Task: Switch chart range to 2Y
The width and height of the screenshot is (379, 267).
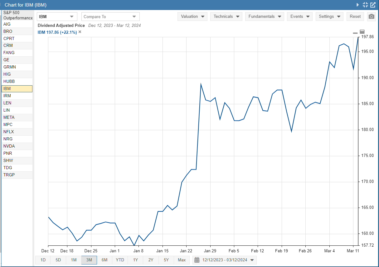Action: pyautogui.click(x=151, y=260)
